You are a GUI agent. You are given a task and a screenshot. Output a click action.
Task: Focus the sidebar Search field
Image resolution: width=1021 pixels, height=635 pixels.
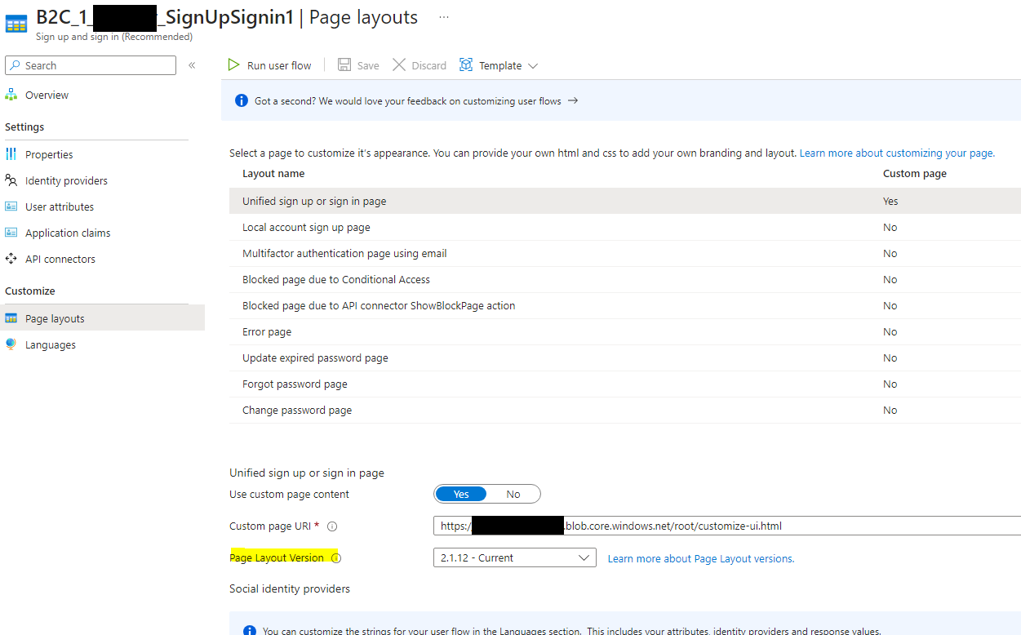tap(91, 65)
